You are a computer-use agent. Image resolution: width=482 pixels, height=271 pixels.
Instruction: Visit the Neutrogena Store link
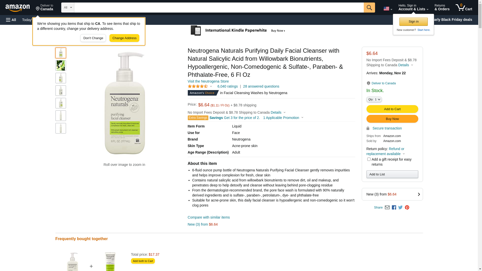tap(208, 81)
